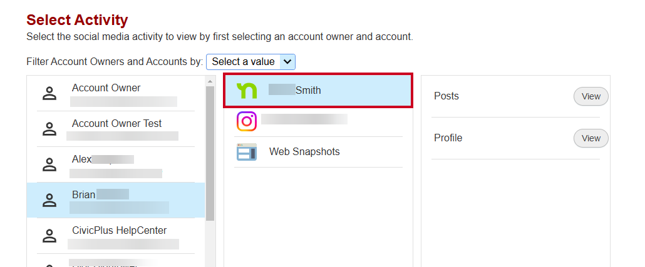Click the scrollbar up arrow in owners list
Viewport: 645px width, 267px height.
pos(210,81)
